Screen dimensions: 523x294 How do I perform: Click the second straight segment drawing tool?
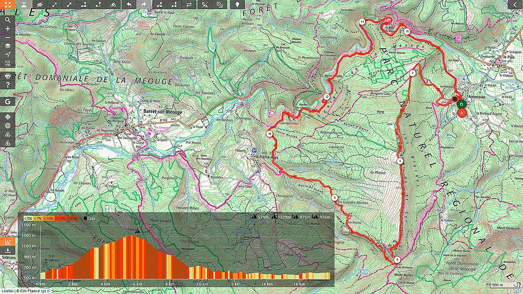coord(69,5)
